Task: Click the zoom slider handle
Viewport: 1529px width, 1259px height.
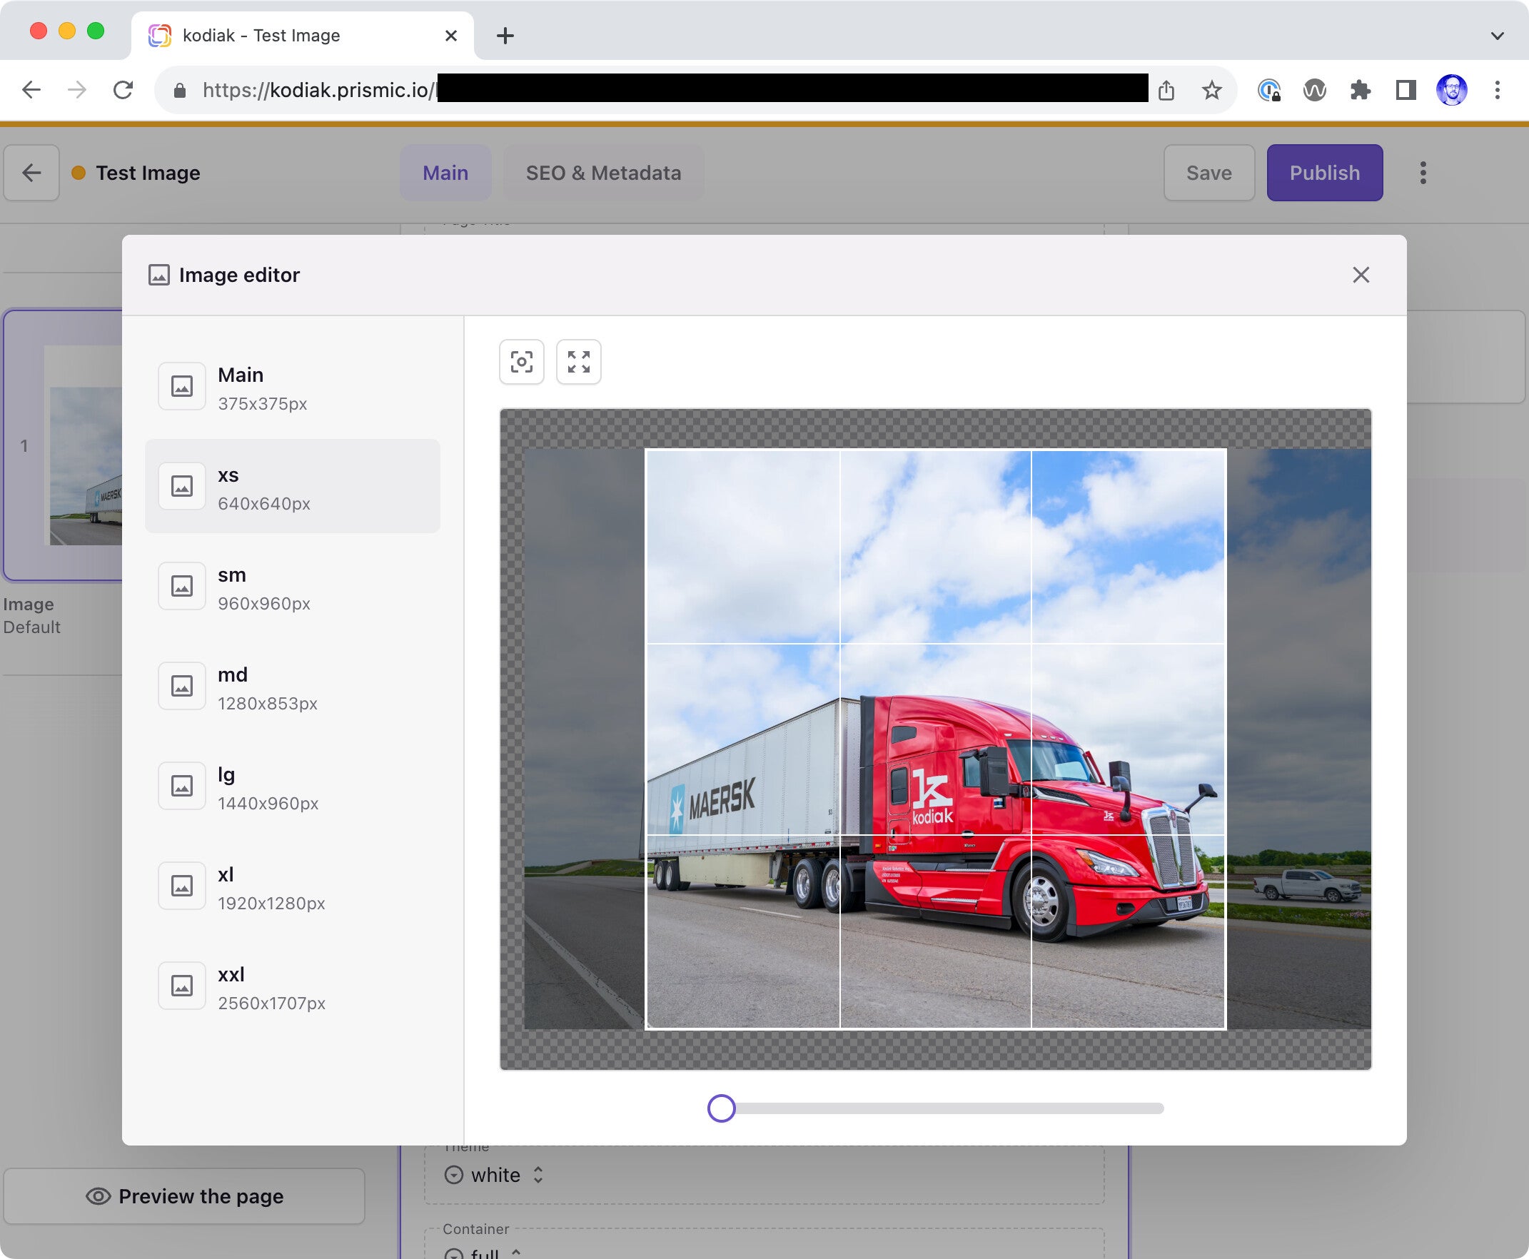Action: [x=721, y=1108]
